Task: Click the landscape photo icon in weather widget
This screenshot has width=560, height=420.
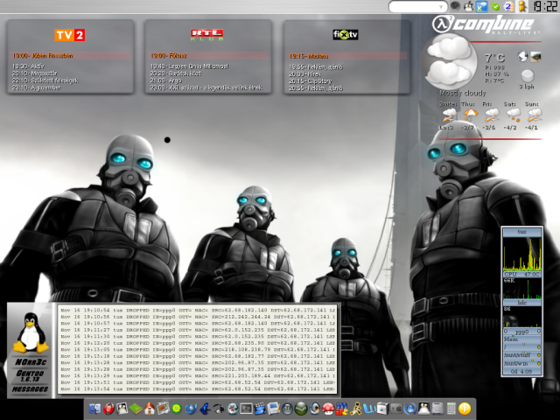Action: (535, 56)
